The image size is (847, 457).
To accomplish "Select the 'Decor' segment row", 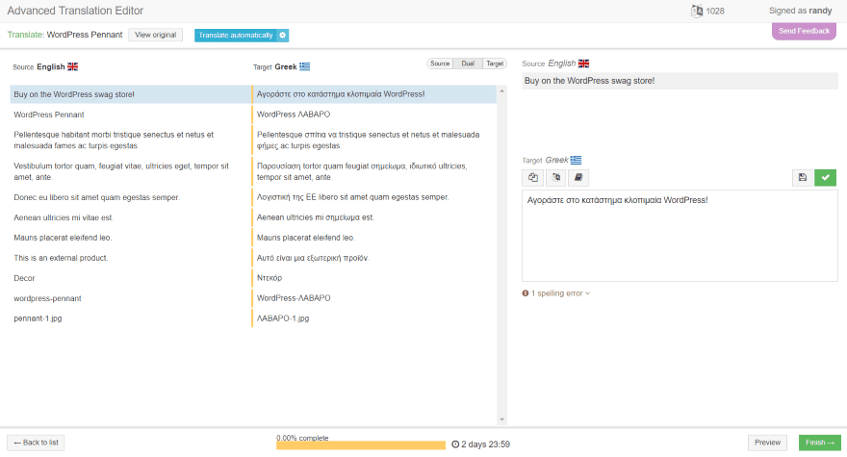I will point(130,278).
